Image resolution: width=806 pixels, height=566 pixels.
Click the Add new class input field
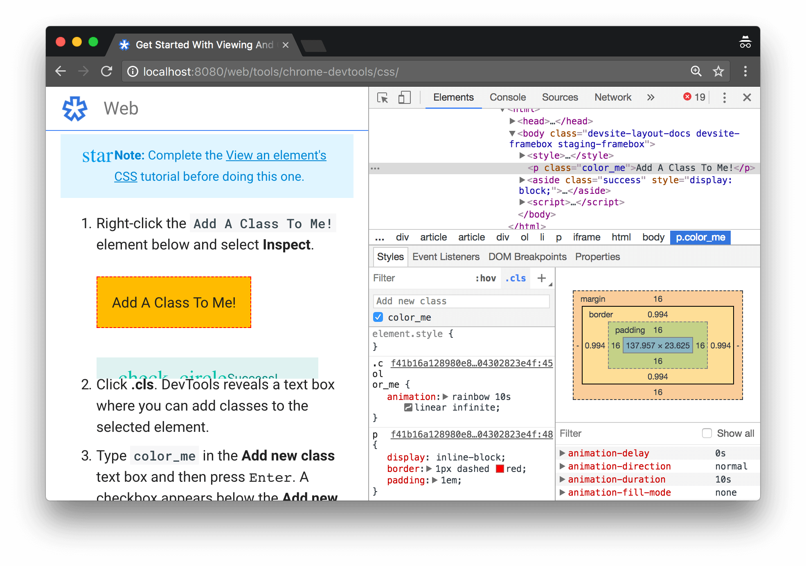click(461, 301)
